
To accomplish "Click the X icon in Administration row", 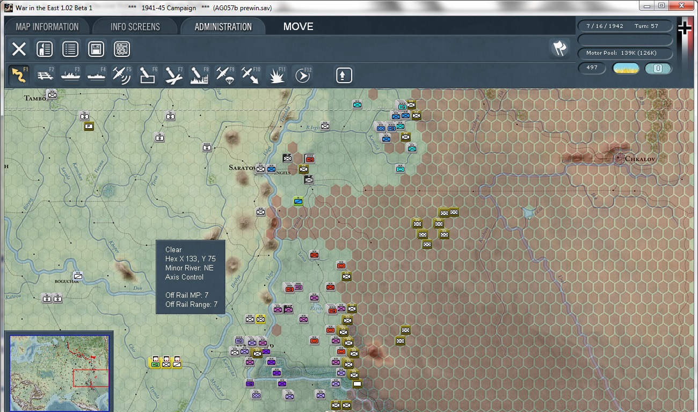I will (x=19, y=49).
